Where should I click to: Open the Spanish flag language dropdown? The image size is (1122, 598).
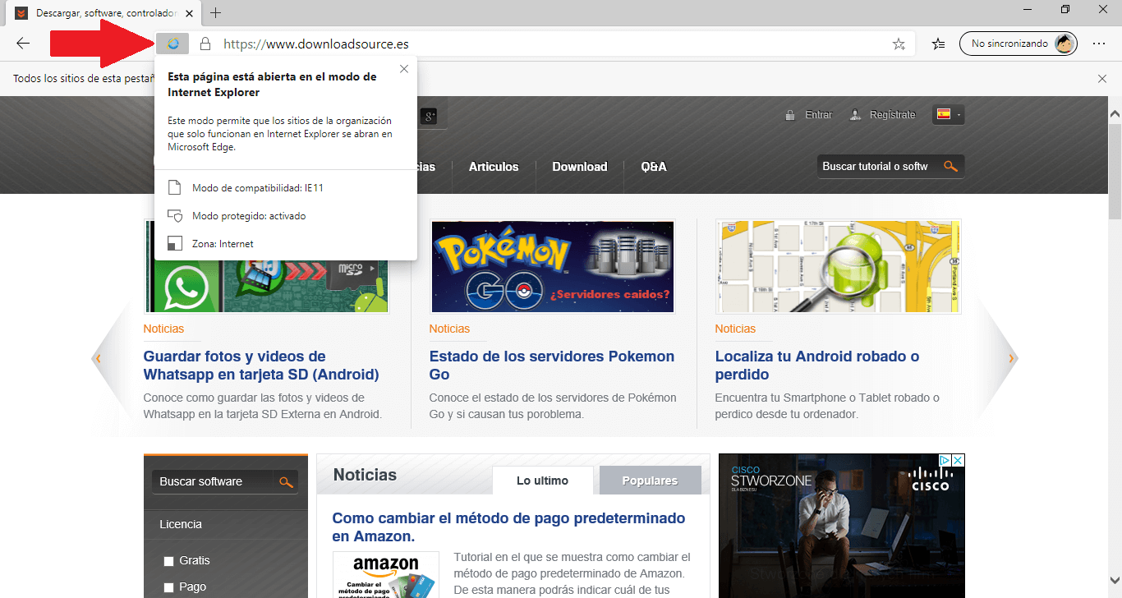[948, 115]
